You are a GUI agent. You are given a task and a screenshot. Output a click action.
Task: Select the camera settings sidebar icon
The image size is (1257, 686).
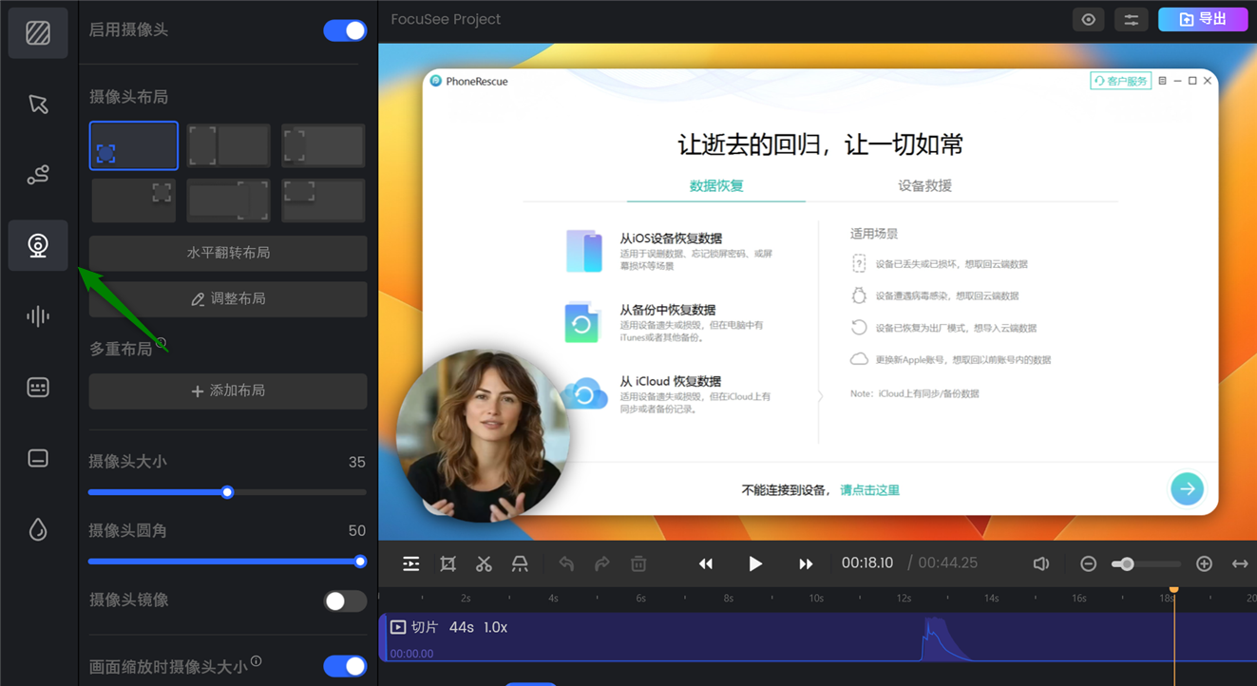(38, 245)
